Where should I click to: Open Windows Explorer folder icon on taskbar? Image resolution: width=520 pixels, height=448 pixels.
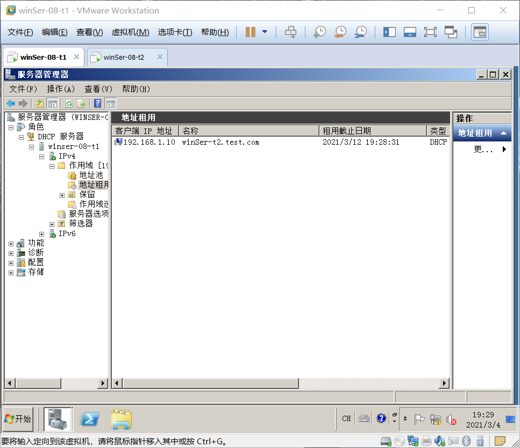[x=121, y=419]
